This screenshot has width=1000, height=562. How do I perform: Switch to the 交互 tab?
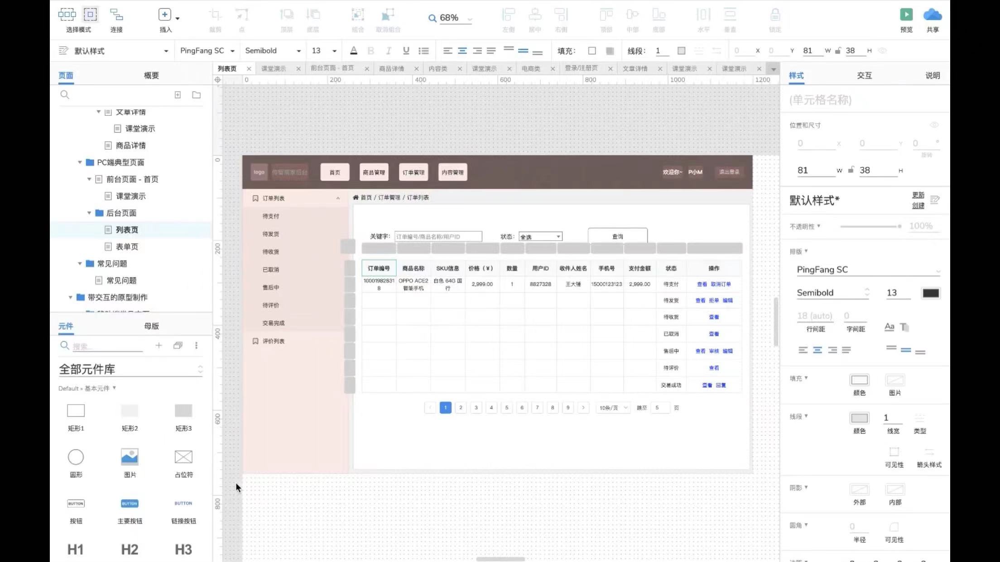864,76
